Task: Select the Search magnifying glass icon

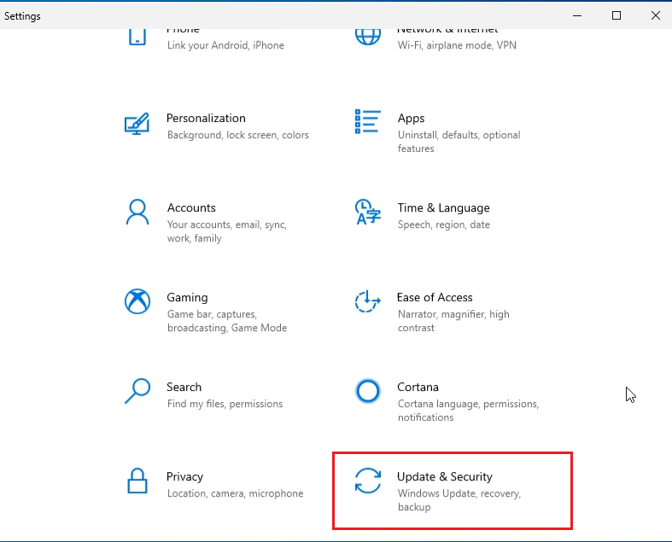Action: [x=137, y=391]
